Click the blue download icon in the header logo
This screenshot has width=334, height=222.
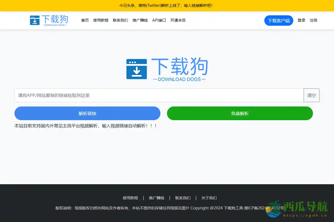[35, 20]
